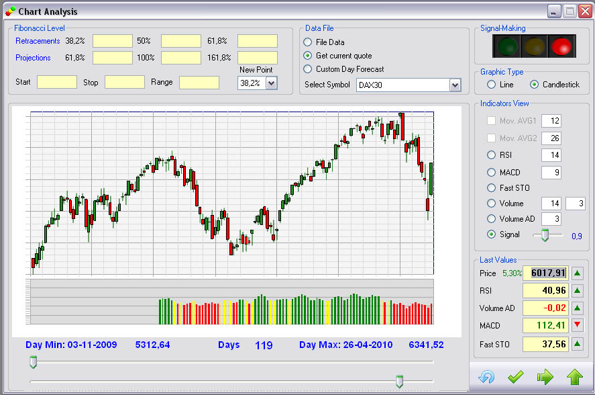Click the 61,8% retracement field
The height and width of the screenshot is (395, 595).
point(258,41)
